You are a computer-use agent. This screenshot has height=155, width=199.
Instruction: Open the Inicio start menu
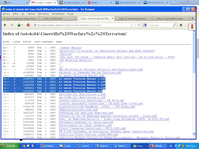click(x=10, y=146)
